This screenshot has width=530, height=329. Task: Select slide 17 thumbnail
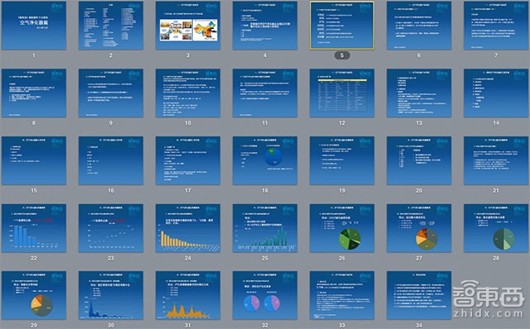click(188, 160)
